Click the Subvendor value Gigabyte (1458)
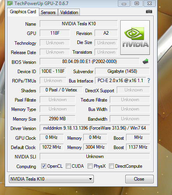 (x=122, y=71)
